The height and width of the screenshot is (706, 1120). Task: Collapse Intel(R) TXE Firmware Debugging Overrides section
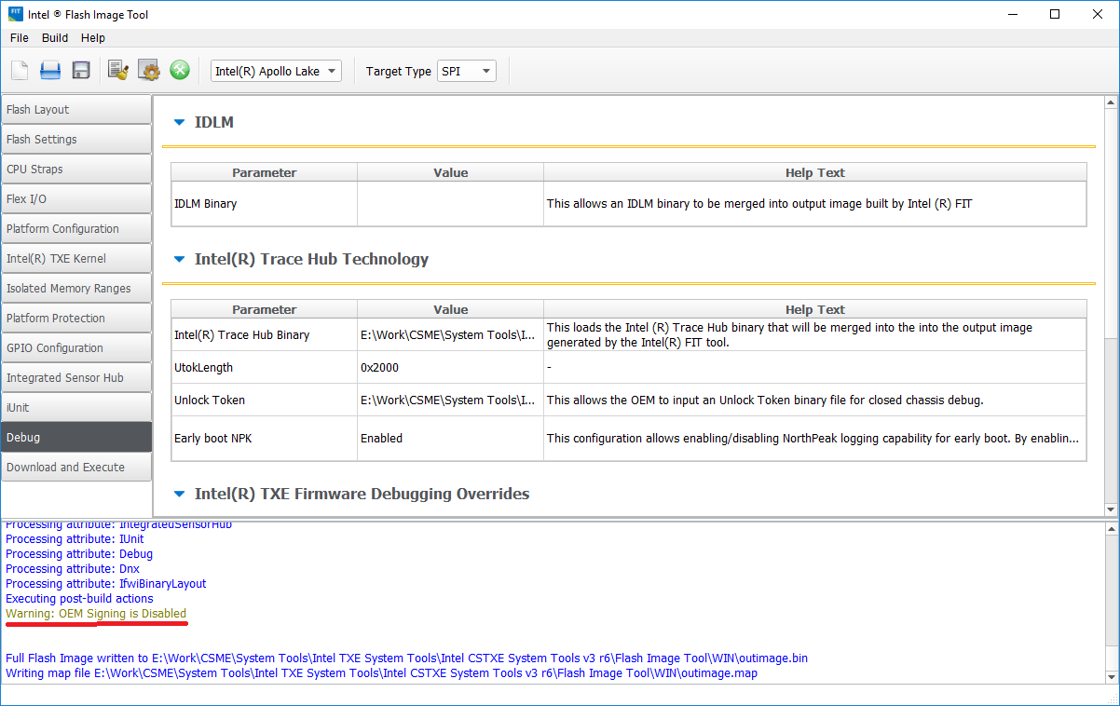[180, 494]
